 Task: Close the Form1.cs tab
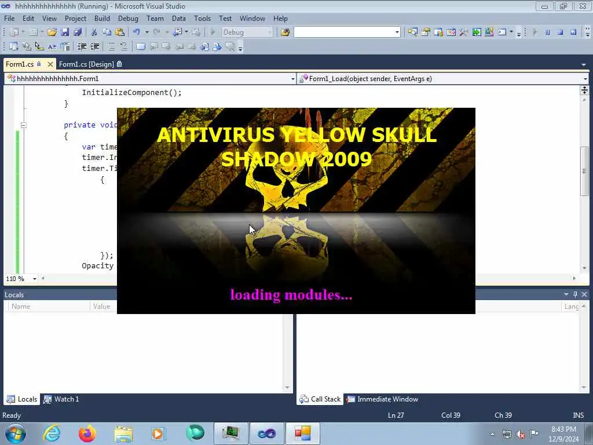click(x=50, y=64)
